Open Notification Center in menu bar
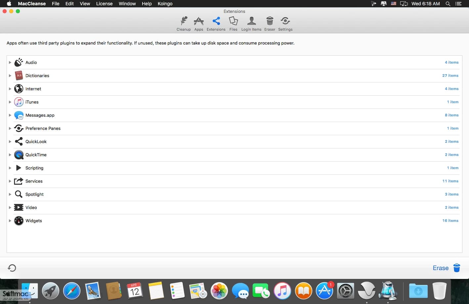Viewport: 469px width, 304px height. pos(458,4)
